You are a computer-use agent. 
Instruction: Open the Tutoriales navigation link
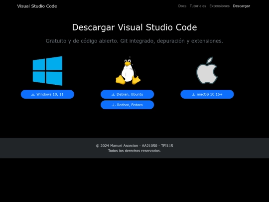pos(198,6)
